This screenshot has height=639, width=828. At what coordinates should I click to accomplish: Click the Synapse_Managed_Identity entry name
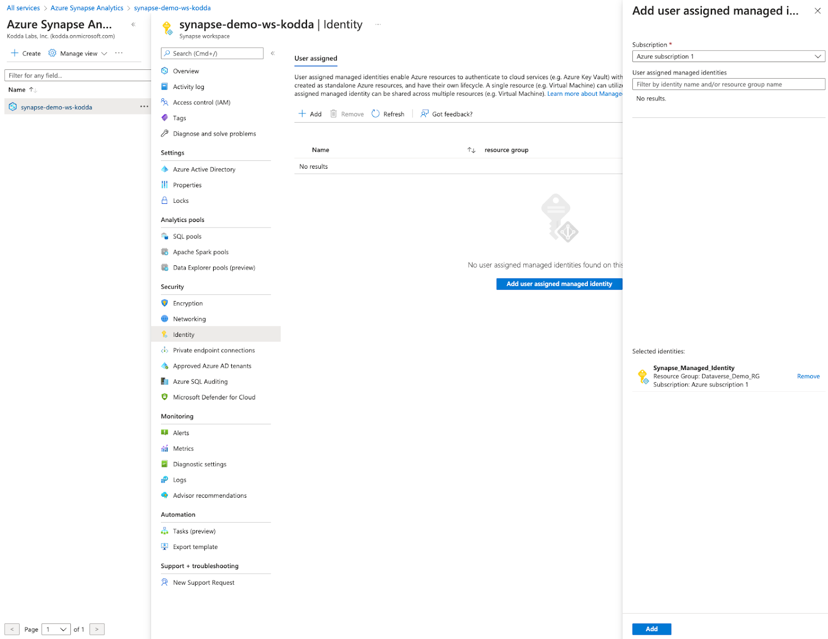point(693,368)
